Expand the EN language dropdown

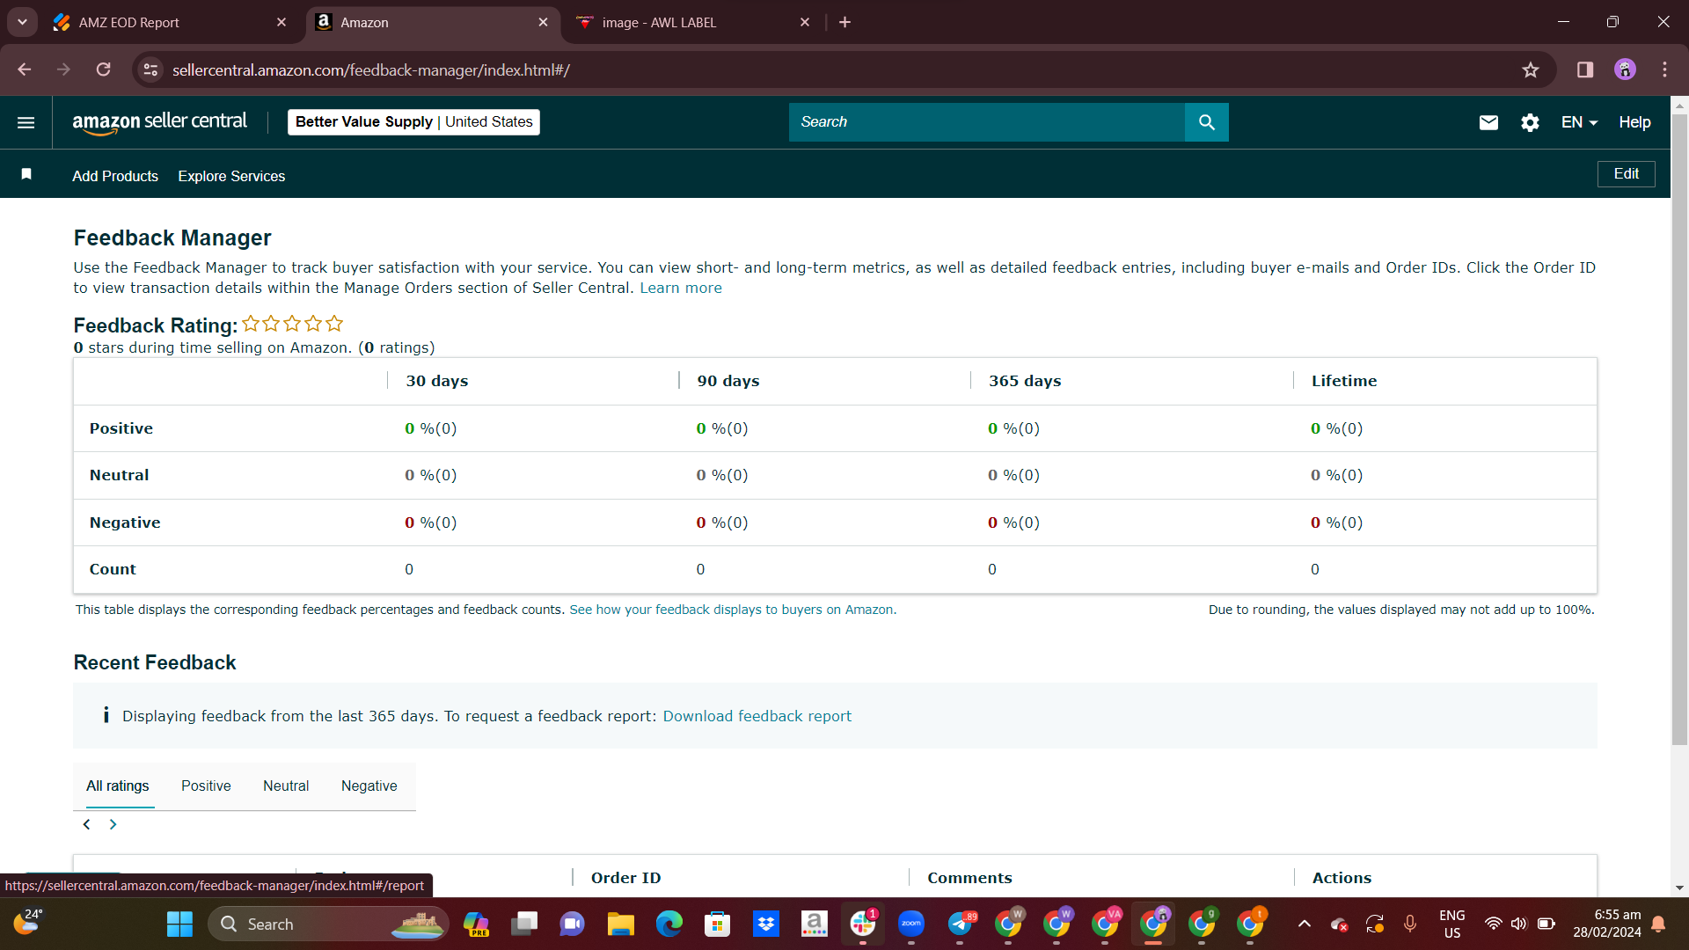1579,122
